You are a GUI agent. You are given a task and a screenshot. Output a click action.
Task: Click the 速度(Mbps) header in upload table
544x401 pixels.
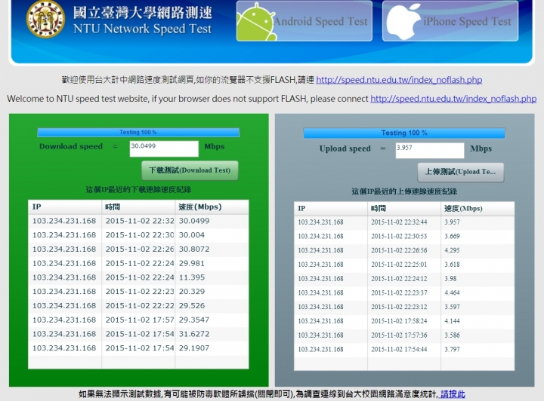[478, 209]
